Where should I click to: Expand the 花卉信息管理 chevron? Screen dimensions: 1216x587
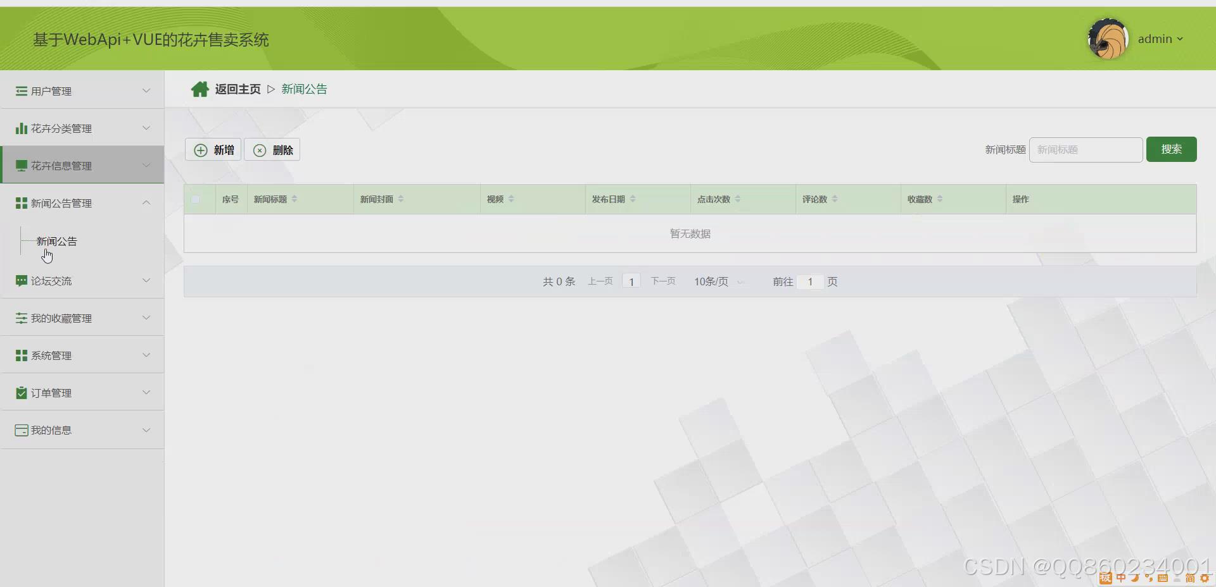click(146, 165)
